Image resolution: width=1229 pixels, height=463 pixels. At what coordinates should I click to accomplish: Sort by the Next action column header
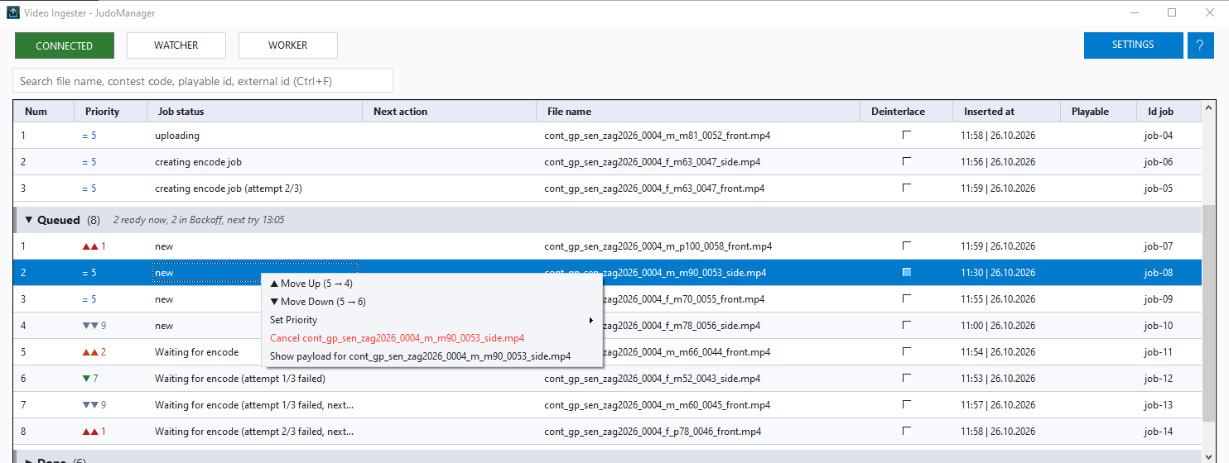click(x=450, y=112)
